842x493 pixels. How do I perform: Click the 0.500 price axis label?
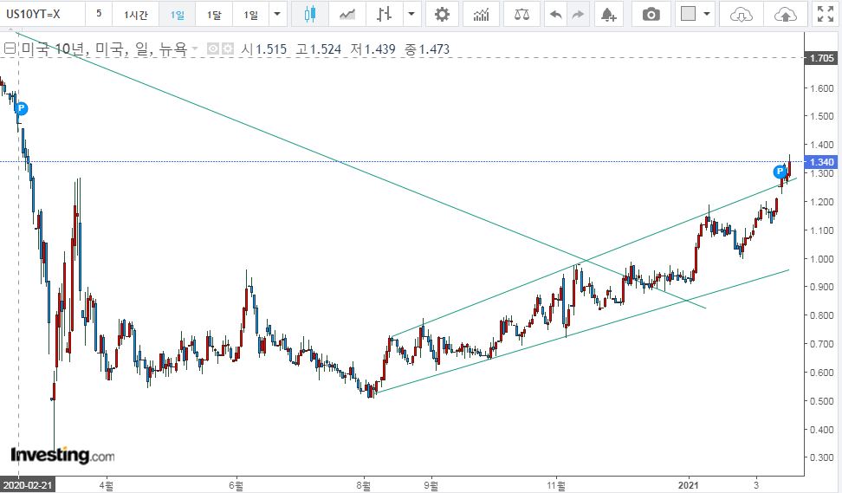(822, 400)
